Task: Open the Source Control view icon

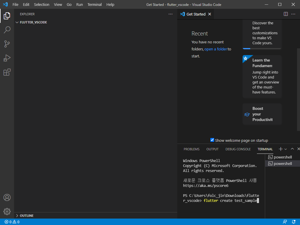Action: [x=7, y=44]
